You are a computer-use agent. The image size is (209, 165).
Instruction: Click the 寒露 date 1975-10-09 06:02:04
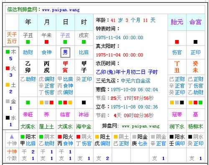coord(134,90)
